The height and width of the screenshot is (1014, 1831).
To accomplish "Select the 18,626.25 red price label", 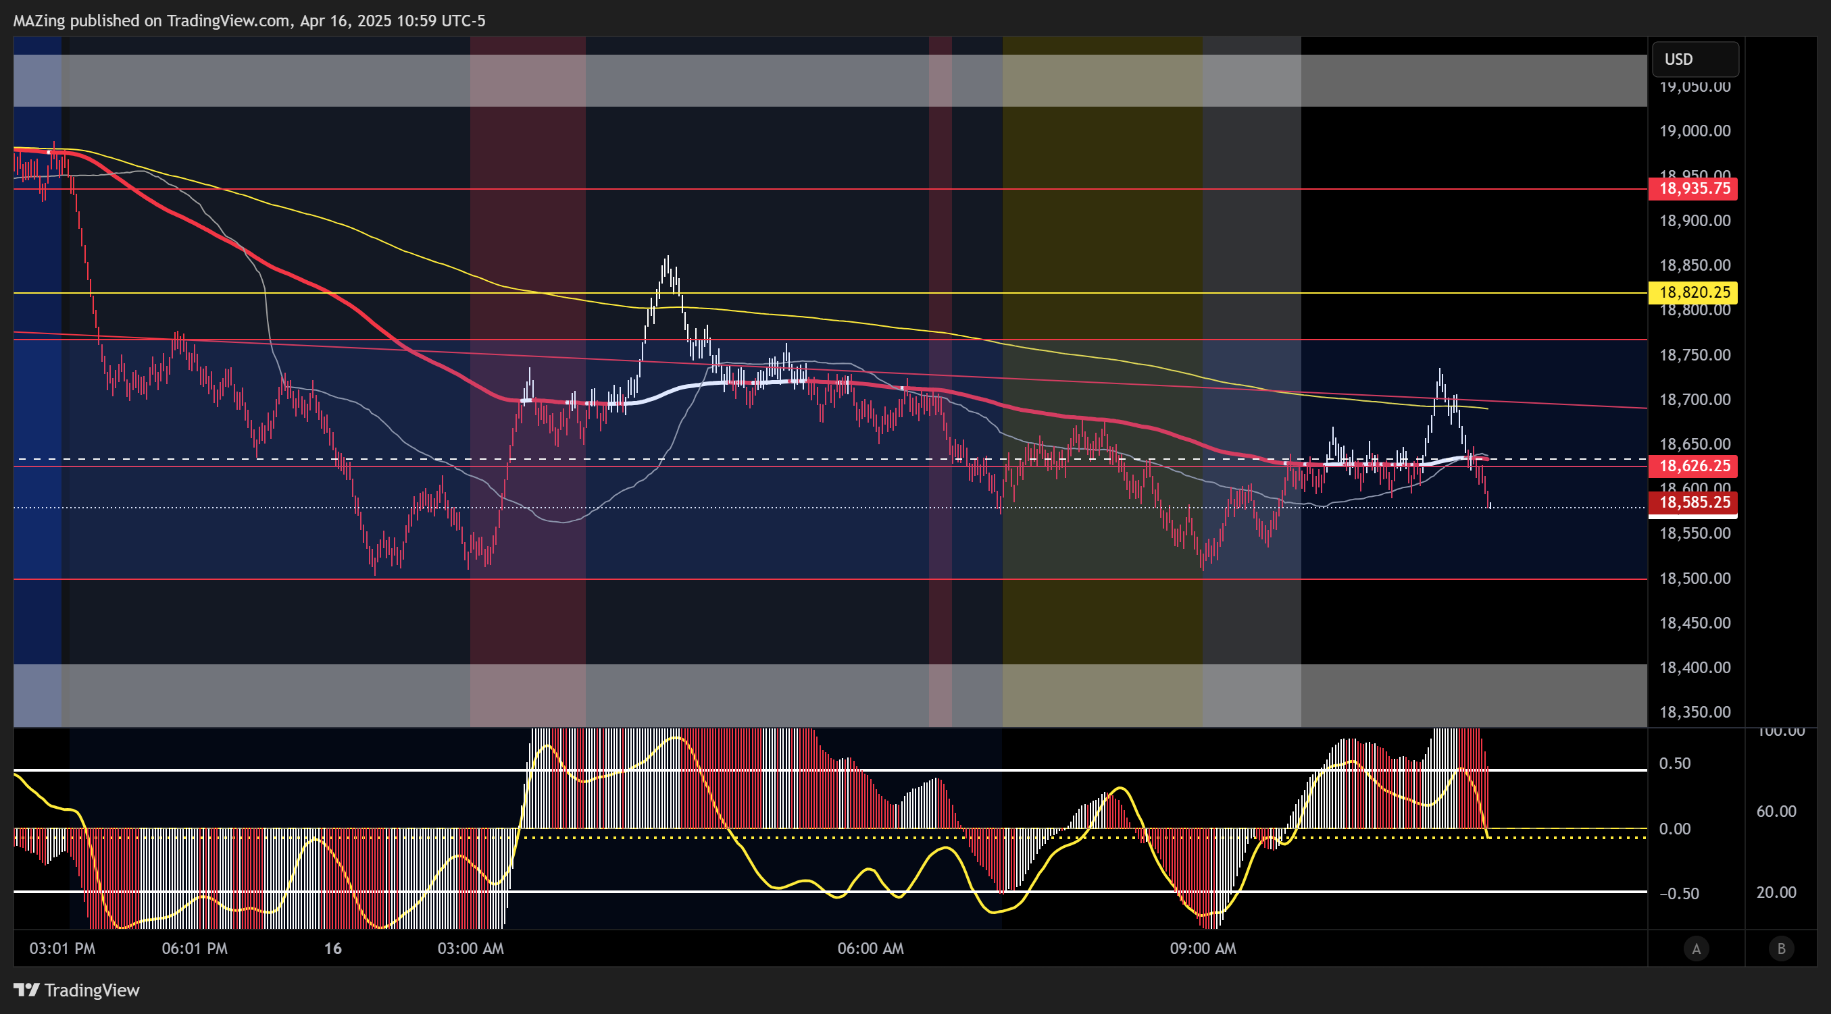I will tap(1693, 466).
